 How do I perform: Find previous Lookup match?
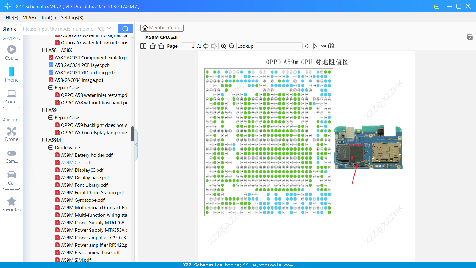[307, 46]
